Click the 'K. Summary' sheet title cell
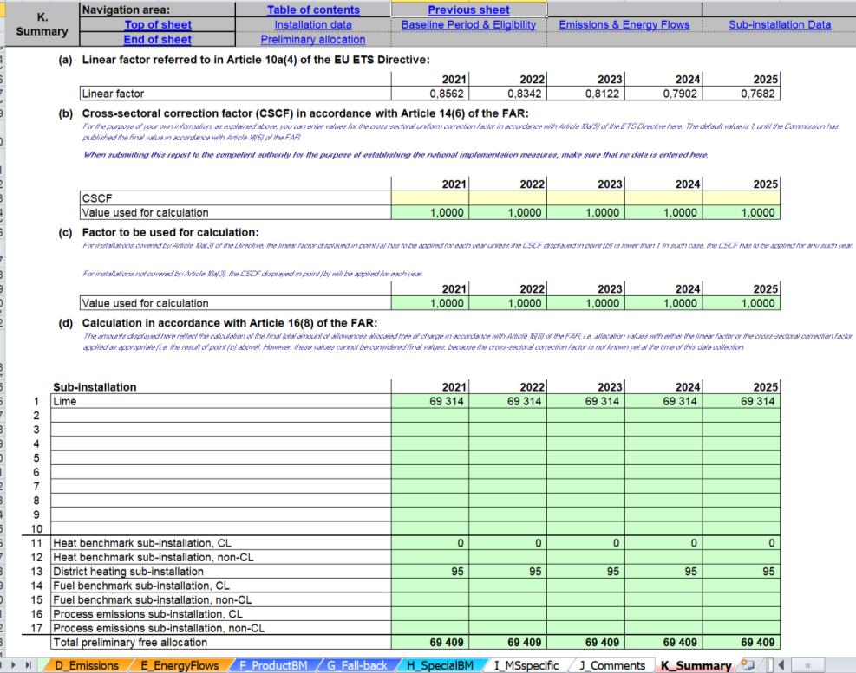The height and width of the screenshot is (673, 856). (42, 24)
